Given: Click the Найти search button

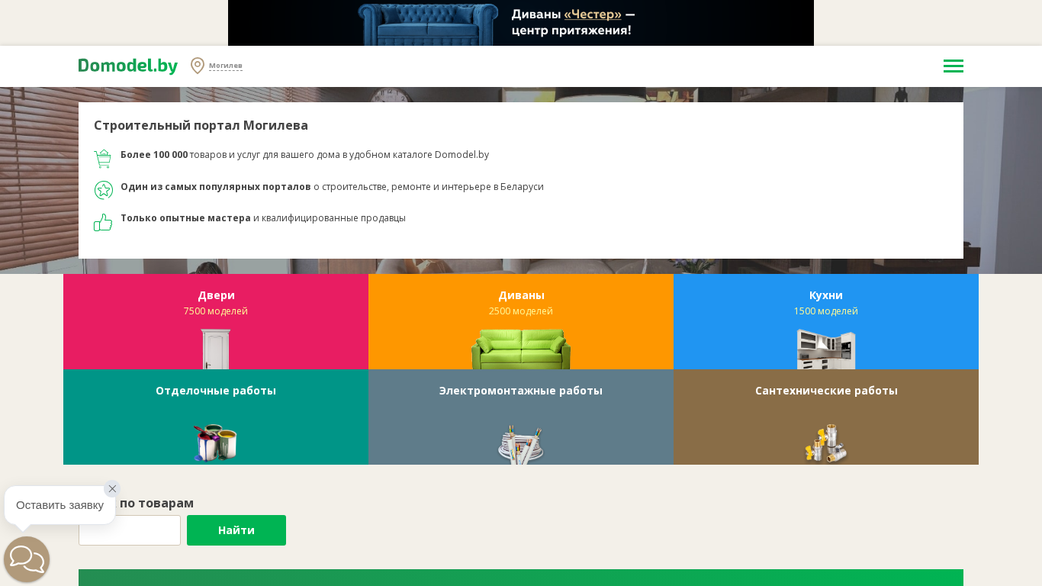Looking at the screenshot, I should pos(236,530).
